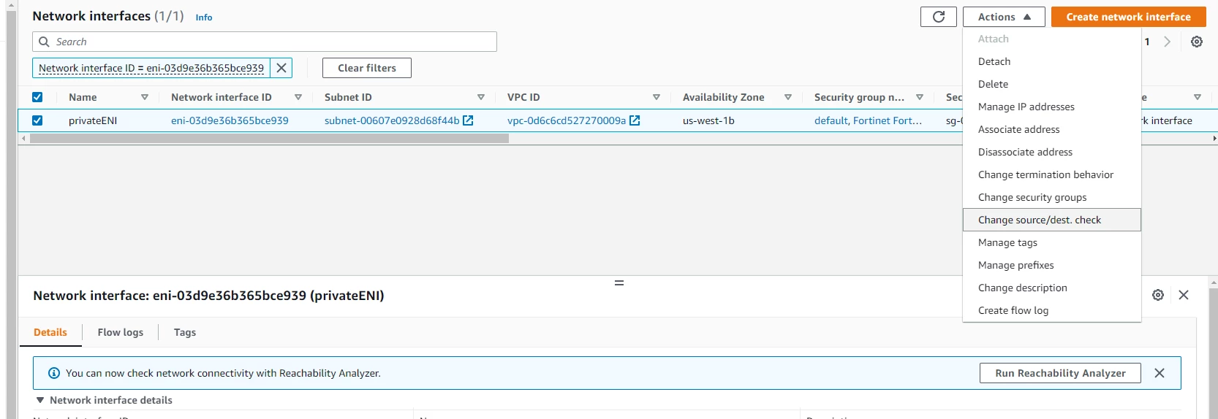Open vpc-0d6c6cd527270009a link

567,120
